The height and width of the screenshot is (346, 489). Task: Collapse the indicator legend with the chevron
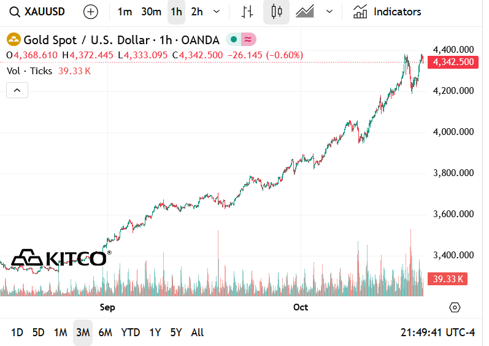click(x=17, y=91)
